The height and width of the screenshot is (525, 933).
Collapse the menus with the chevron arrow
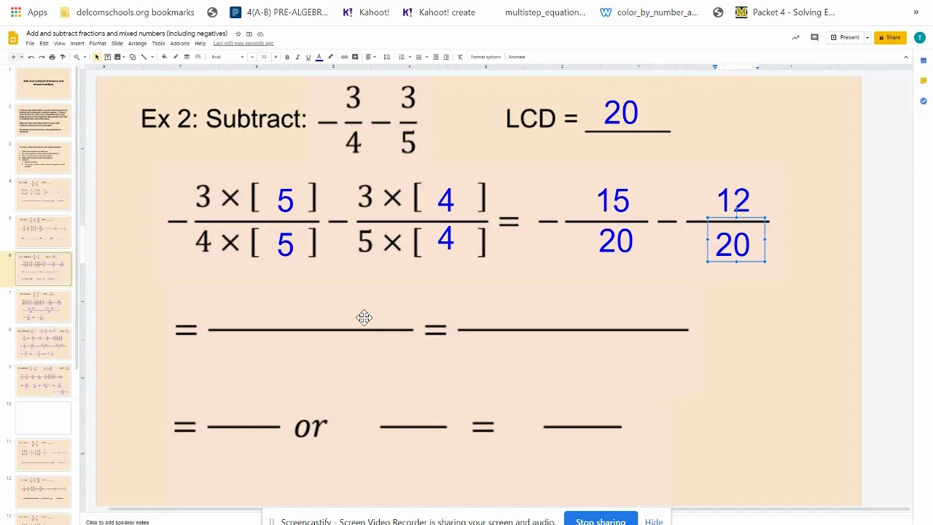coord(906,57)
